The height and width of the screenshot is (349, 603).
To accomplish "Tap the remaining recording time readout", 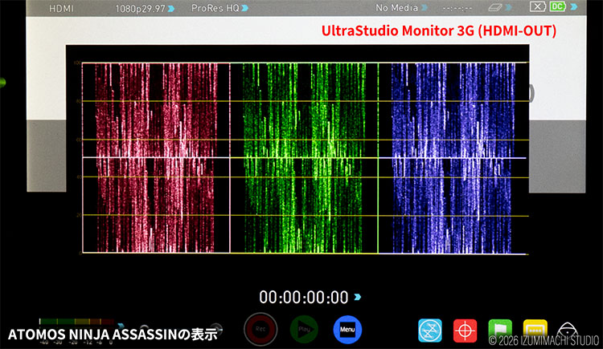I will [x=457, y=8].
